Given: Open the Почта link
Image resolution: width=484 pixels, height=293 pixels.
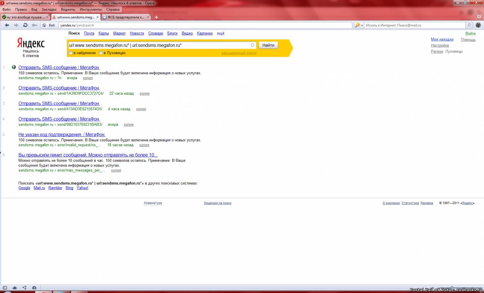Looking at the screenshot, I should [x=89, y=33].
